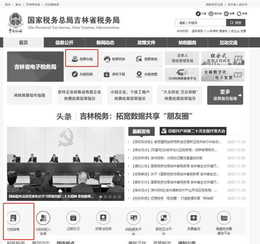The height and width of the screenshot is (244, 260).
Task: Open the 微信 WeChat icon
Action: tap(239, 14)
